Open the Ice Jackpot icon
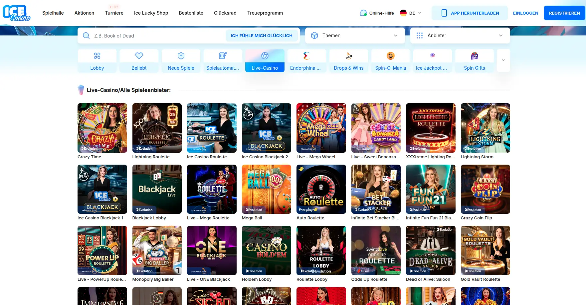 433,55
